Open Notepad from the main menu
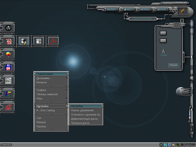Viewport: 196px width, 147px height. [41, 122]
